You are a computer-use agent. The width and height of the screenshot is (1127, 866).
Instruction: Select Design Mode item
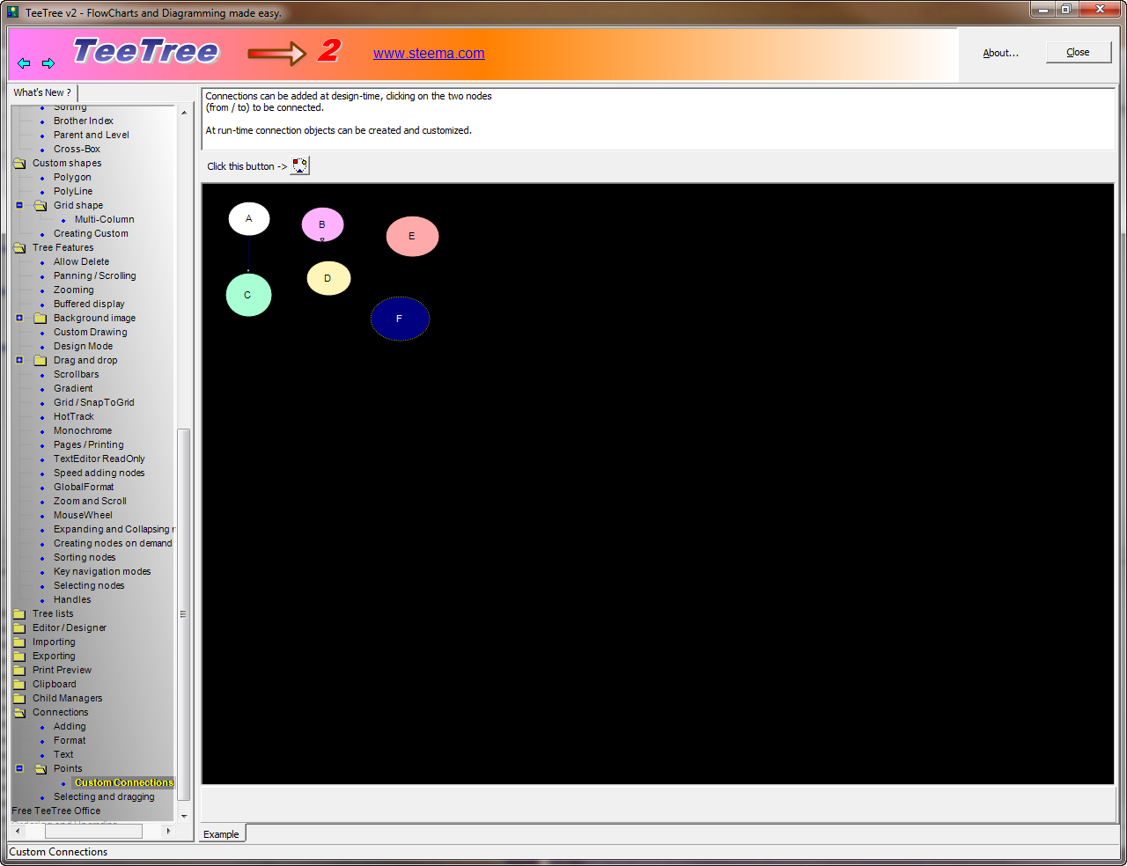coord(84,346)
